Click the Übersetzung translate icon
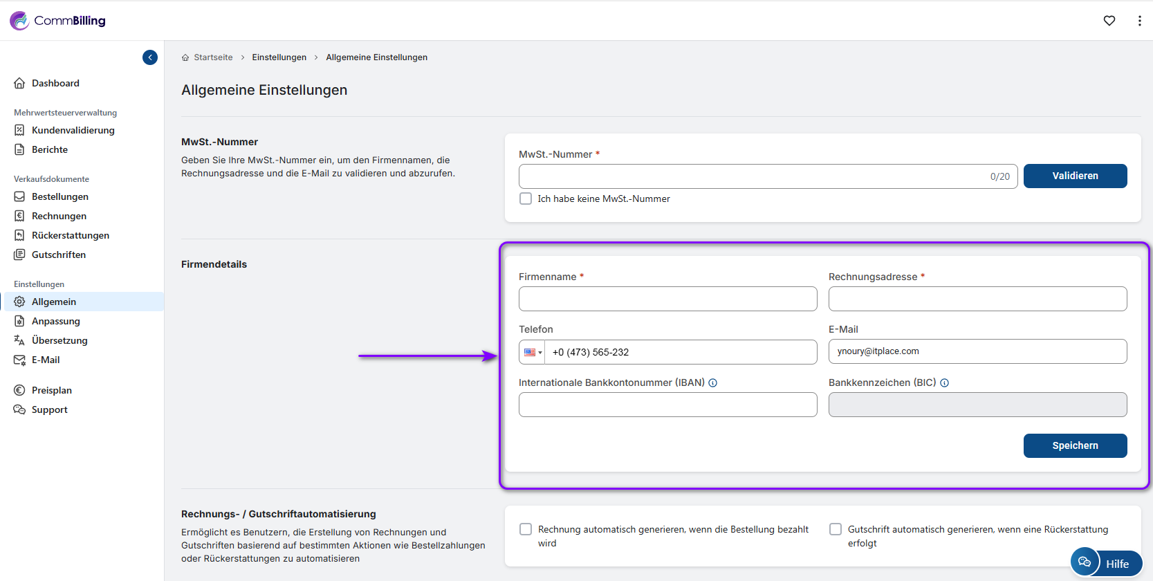Image resolution: width=1153 pixels, height=581 pixels. coord(19,340)
